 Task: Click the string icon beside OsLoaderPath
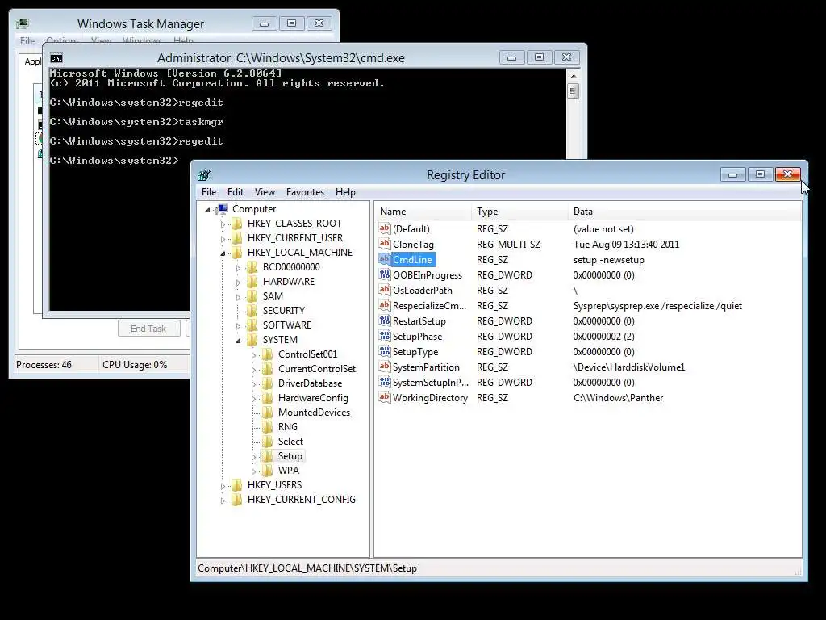pos(385,290)
